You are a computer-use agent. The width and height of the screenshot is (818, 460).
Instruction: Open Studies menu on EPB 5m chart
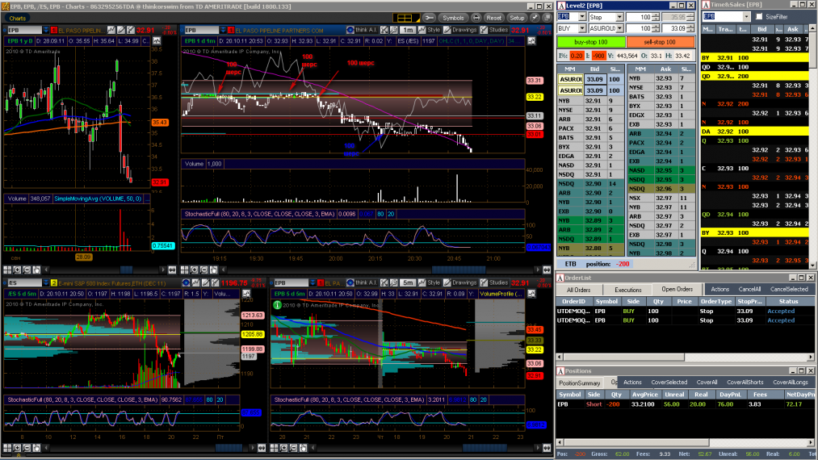[494, 282]
